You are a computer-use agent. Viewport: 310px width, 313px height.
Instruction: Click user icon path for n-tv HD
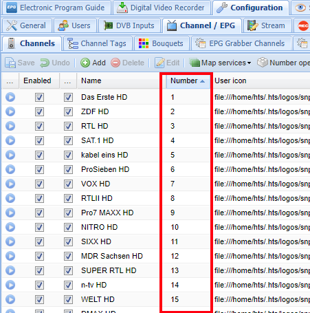pos(261,285)
